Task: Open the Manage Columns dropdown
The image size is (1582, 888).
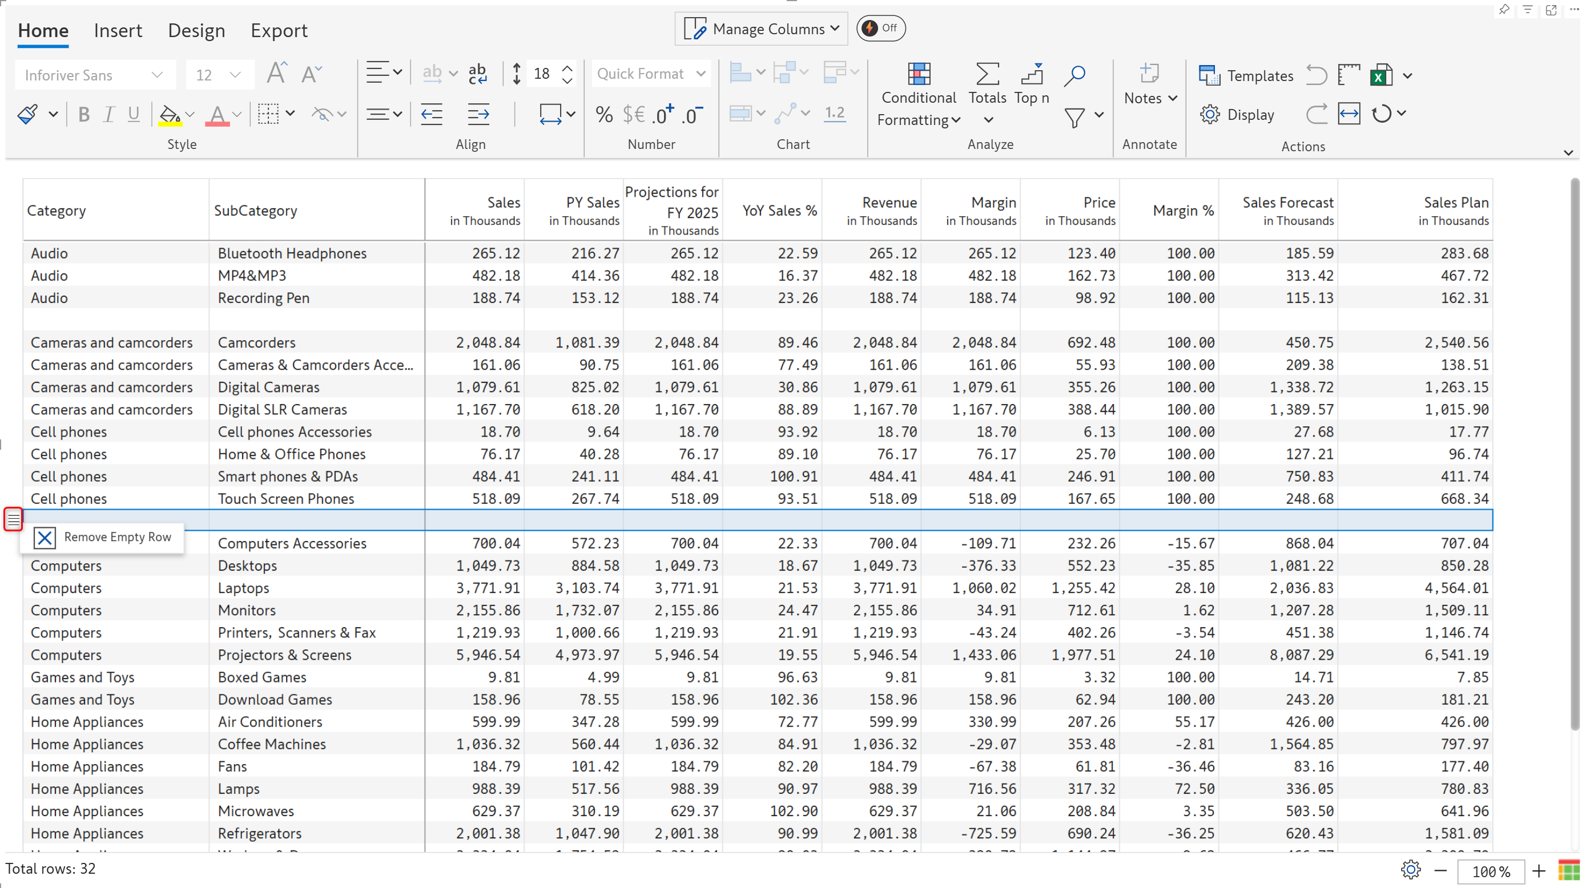Action: click(762, 29)
